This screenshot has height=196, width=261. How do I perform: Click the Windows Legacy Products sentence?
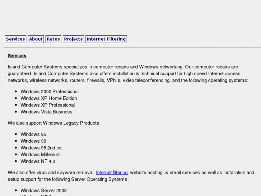[x=54, y=123]
